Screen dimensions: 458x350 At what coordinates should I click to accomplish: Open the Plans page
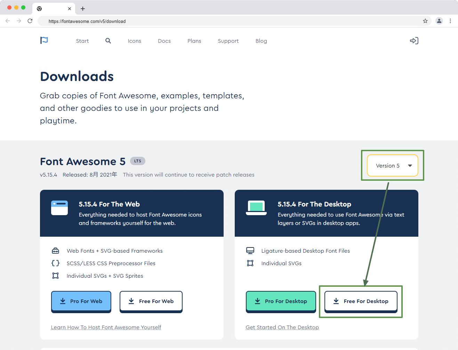click(194, 41)
